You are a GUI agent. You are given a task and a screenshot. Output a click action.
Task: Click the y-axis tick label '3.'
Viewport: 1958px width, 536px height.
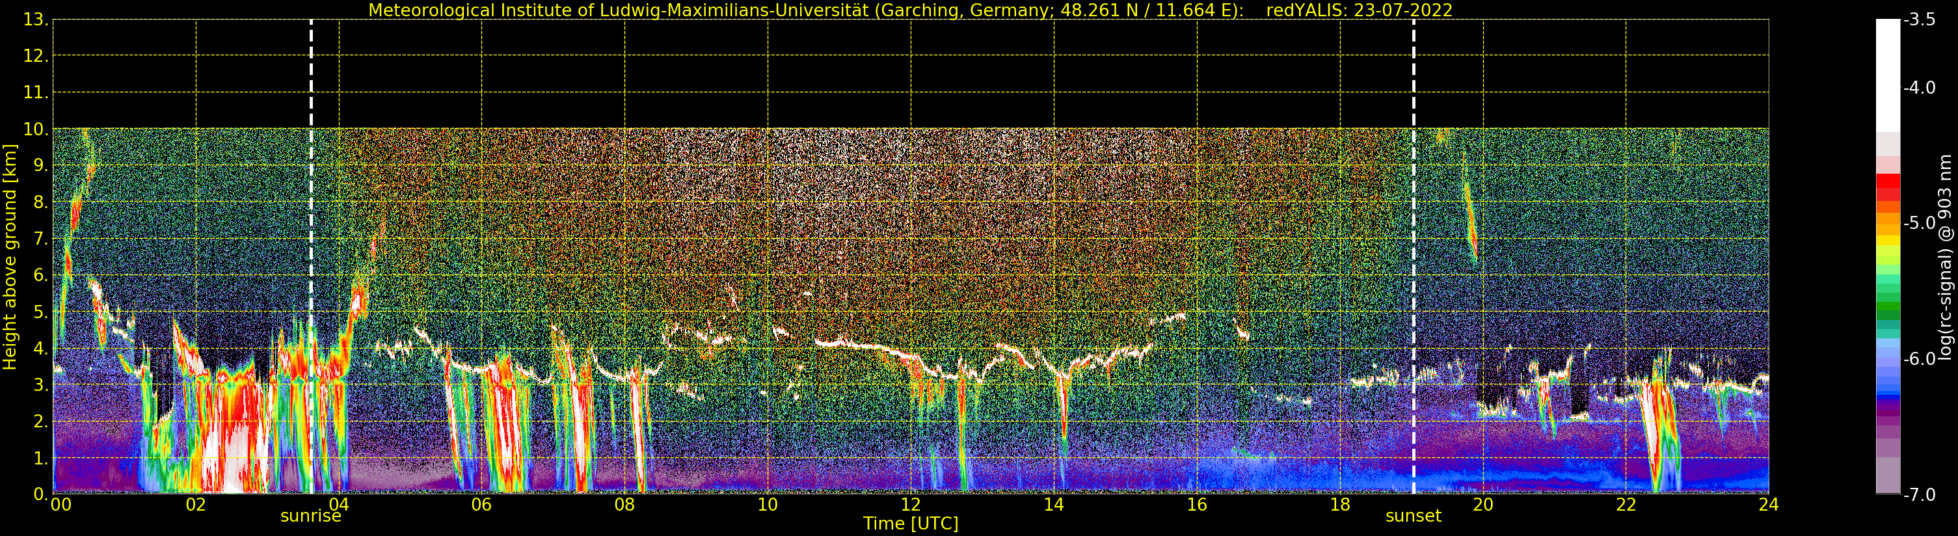[x=41, y=384]
